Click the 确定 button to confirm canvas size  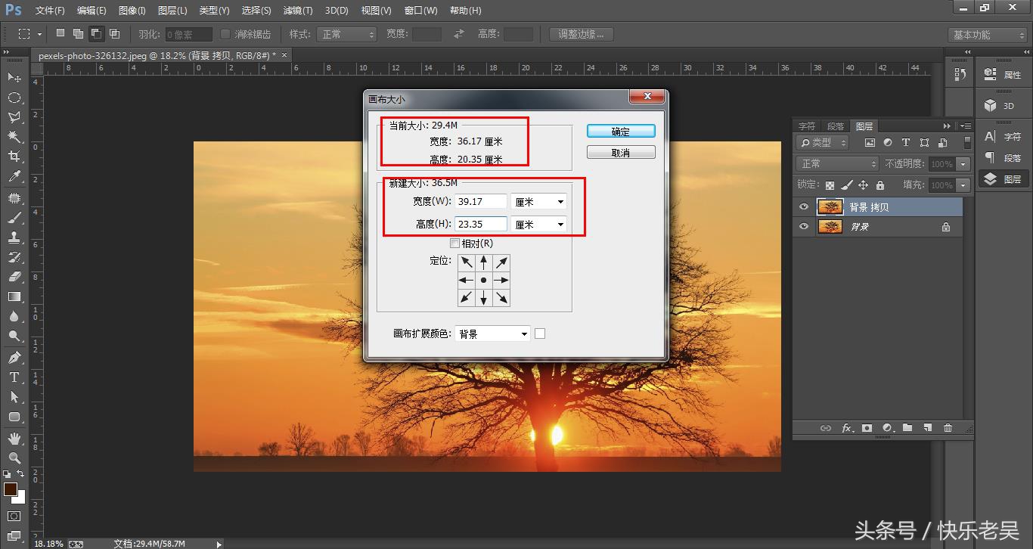click(620, 130)
